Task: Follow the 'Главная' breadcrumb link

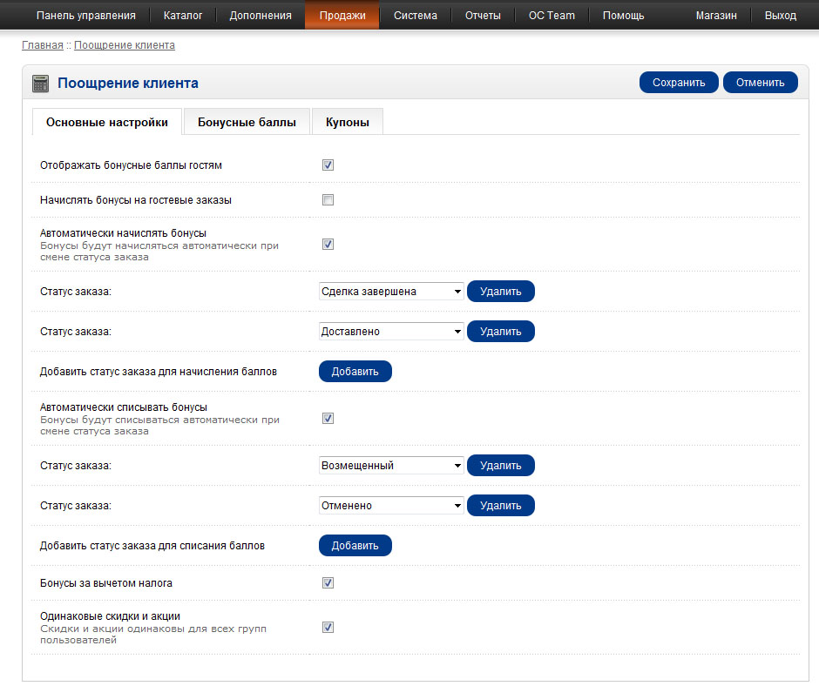Action: tap(42, 45)
